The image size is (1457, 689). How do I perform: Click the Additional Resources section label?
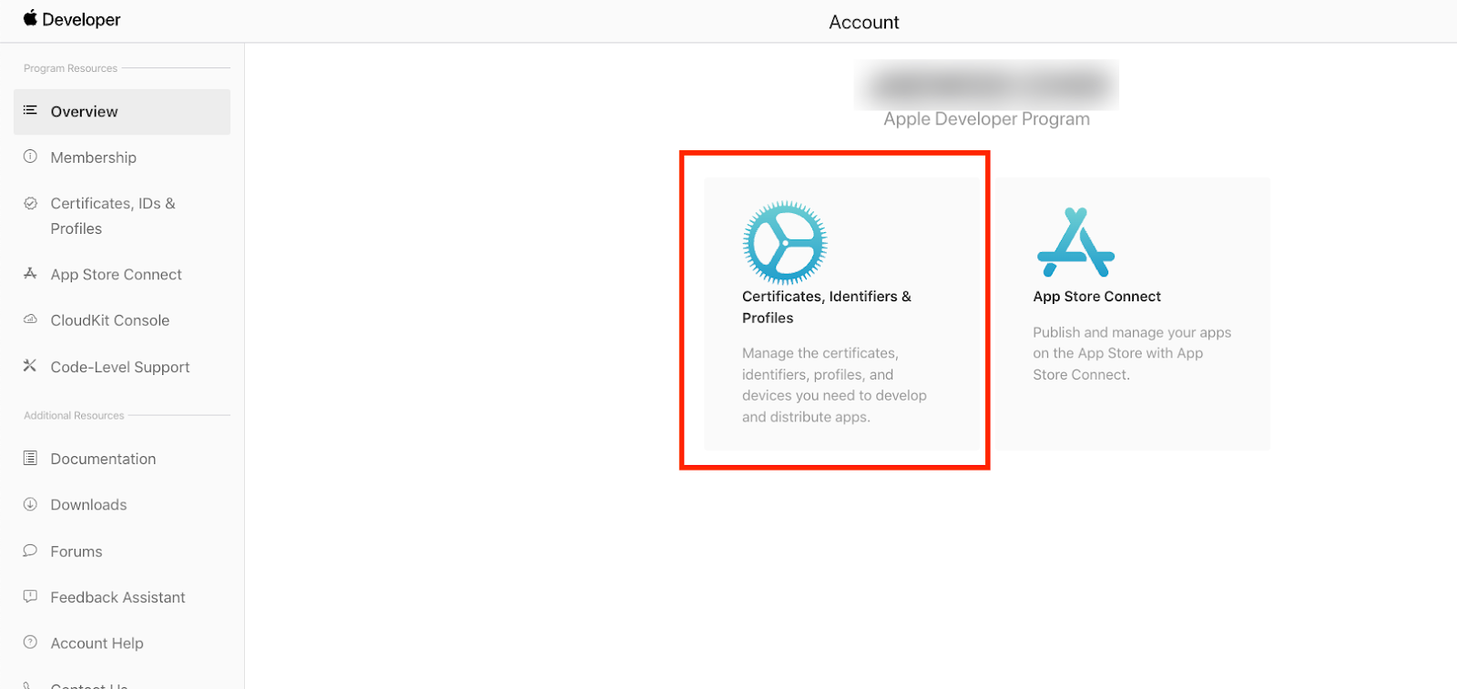point(74,415)
